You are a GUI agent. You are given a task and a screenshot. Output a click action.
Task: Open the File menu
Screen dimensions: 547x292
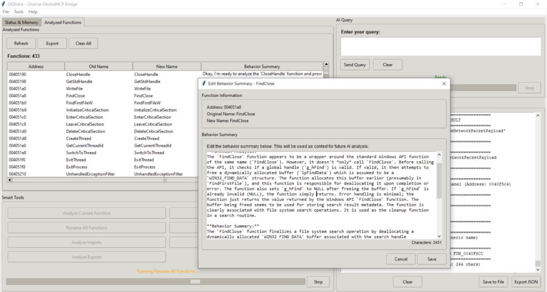[x=5, y=11]
